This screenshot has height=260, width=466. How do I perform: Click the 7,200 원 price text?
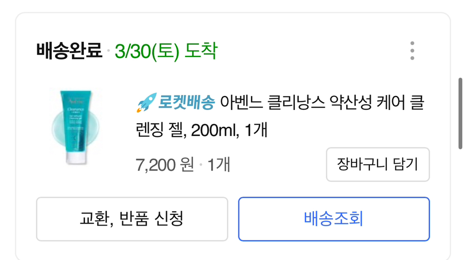pyautogui.click(x=165, y=164)
